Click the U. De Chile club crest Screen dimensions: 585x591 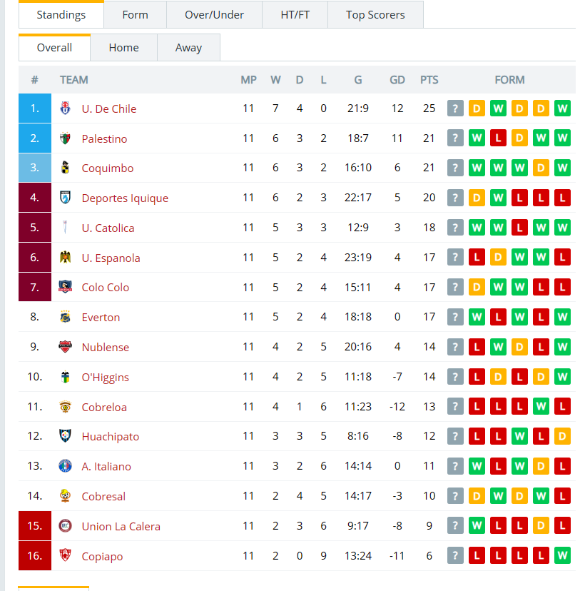(65, 108)
